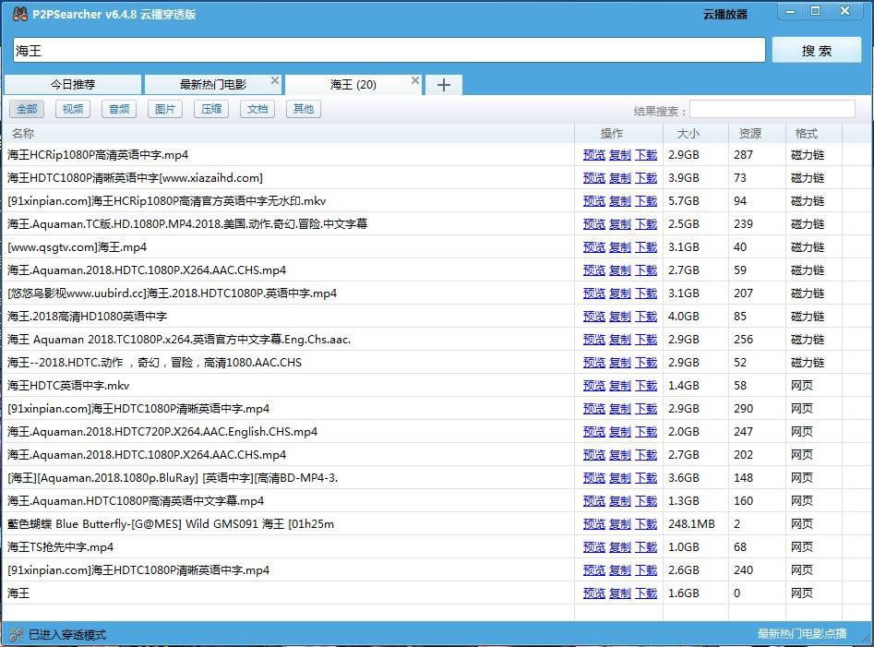Close the 最新热门电影 tab
This screenshot has height=647, width=874.
point(275,81)
